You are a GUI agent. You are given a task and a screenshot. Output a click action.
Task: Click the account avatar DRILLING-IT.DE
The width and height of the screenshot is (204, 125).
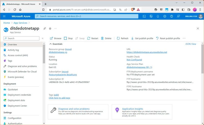(x=201, y=16)
